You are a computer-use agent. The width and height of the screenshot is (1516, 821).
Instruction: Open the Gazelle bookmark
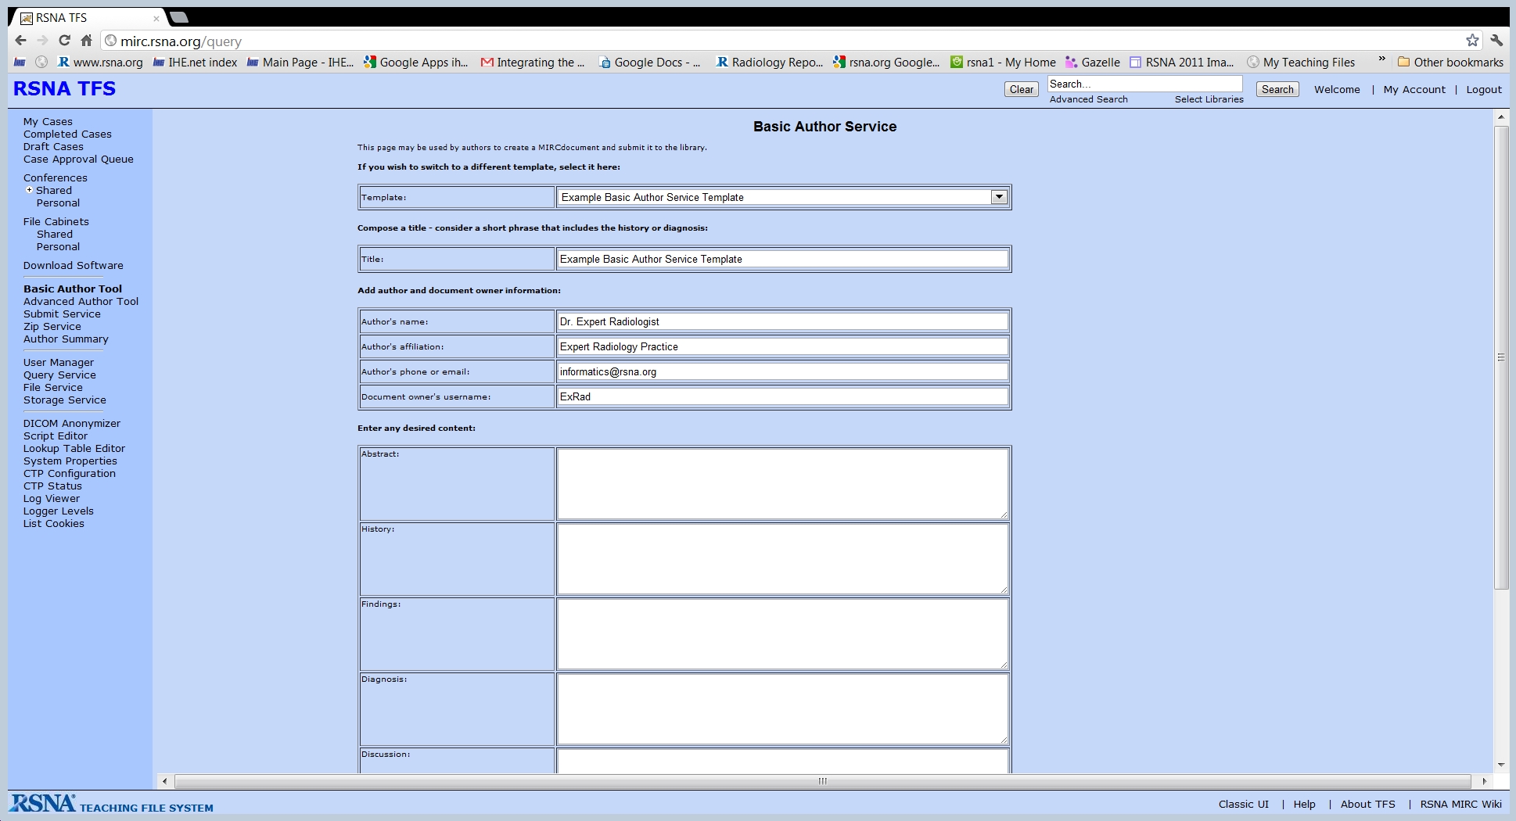click(1093, 63)
